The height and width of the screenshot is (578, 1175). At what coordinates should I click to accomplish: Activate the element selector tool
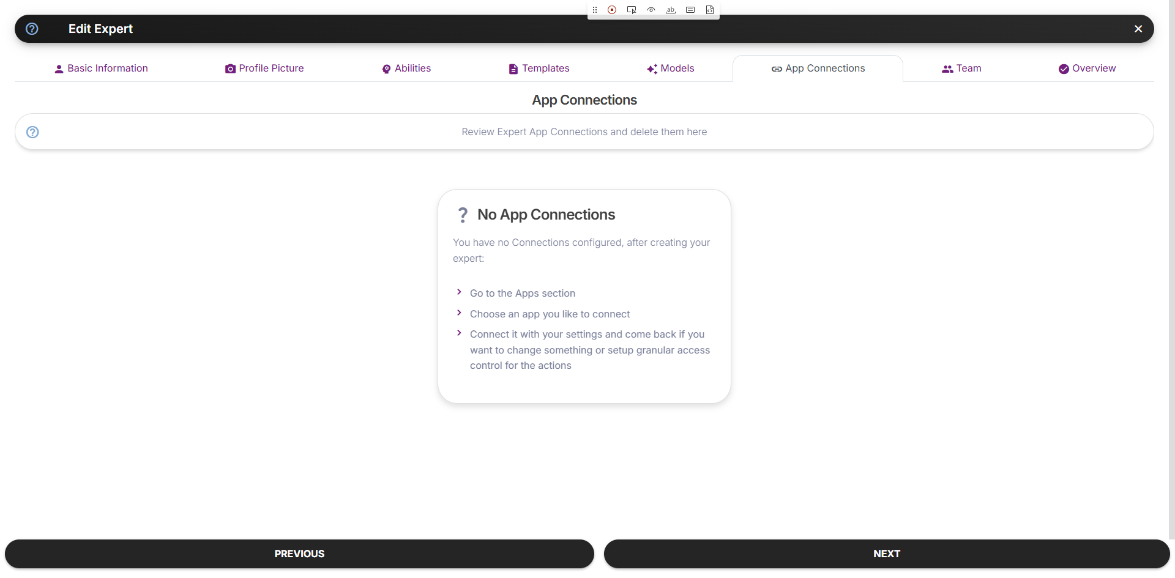point(632,10)
